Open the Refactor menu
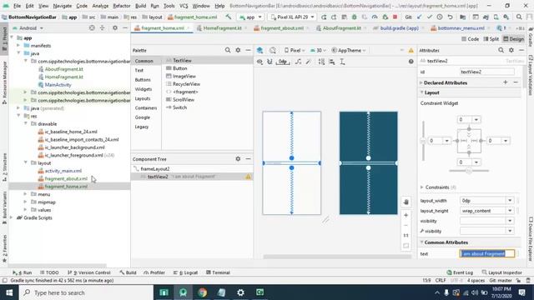Screen dimensions: 534x300 pyautogui.click(x=122, y=6)
